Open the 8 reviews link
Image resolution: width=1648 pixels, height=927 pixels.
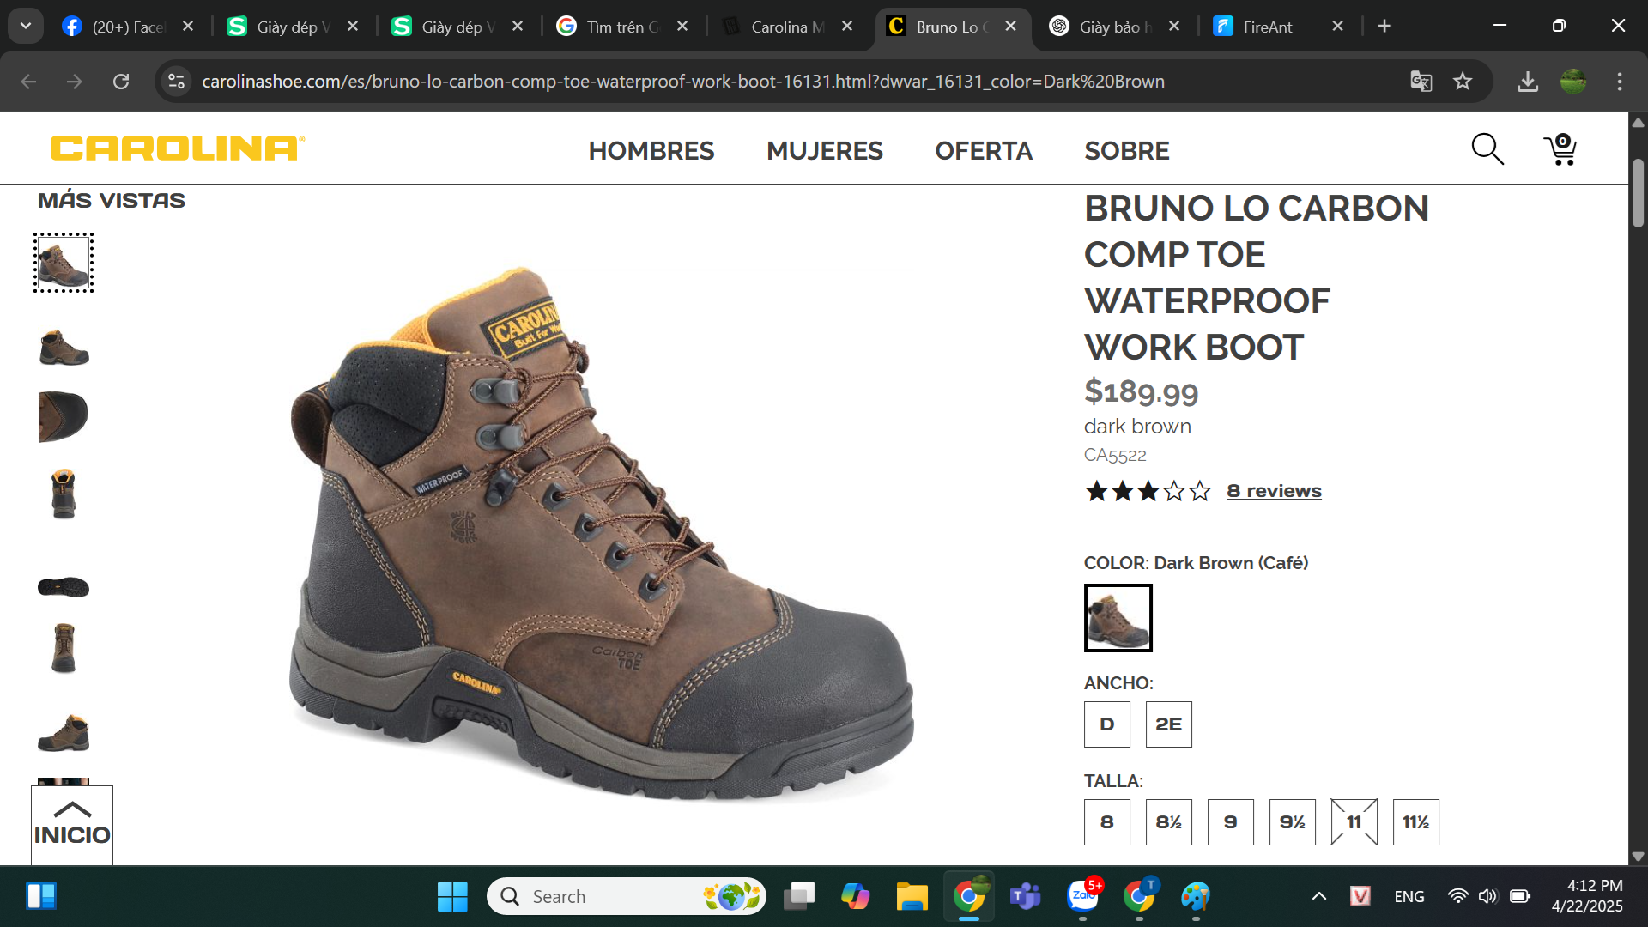tap(1274, 491)
